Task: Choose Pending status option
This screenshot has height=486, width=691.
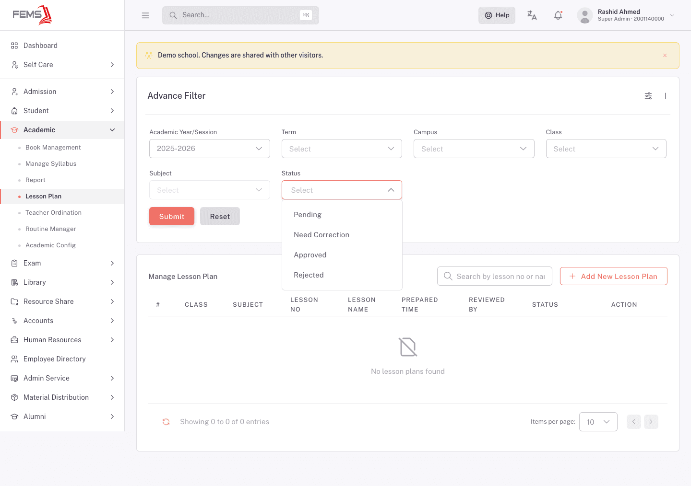Action: [x=342, y=215]
